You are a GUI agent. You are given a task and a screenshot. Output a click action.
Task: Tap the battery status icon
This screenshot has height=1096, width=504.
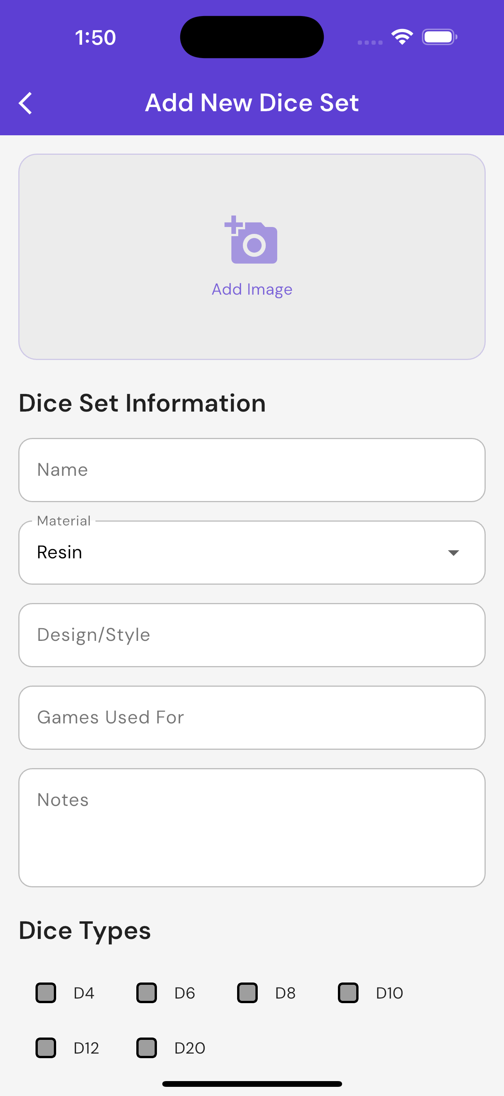point(439,37)
